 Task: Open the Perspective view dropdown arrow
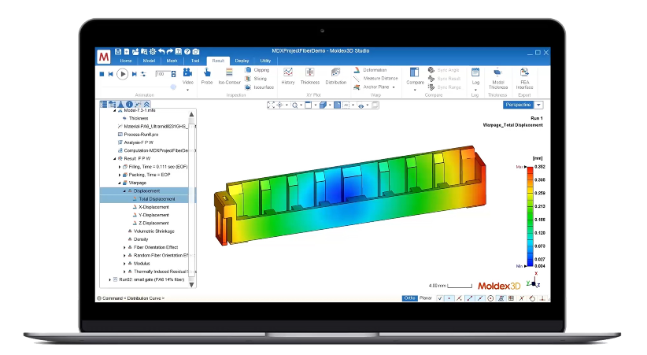coord(538,105)
